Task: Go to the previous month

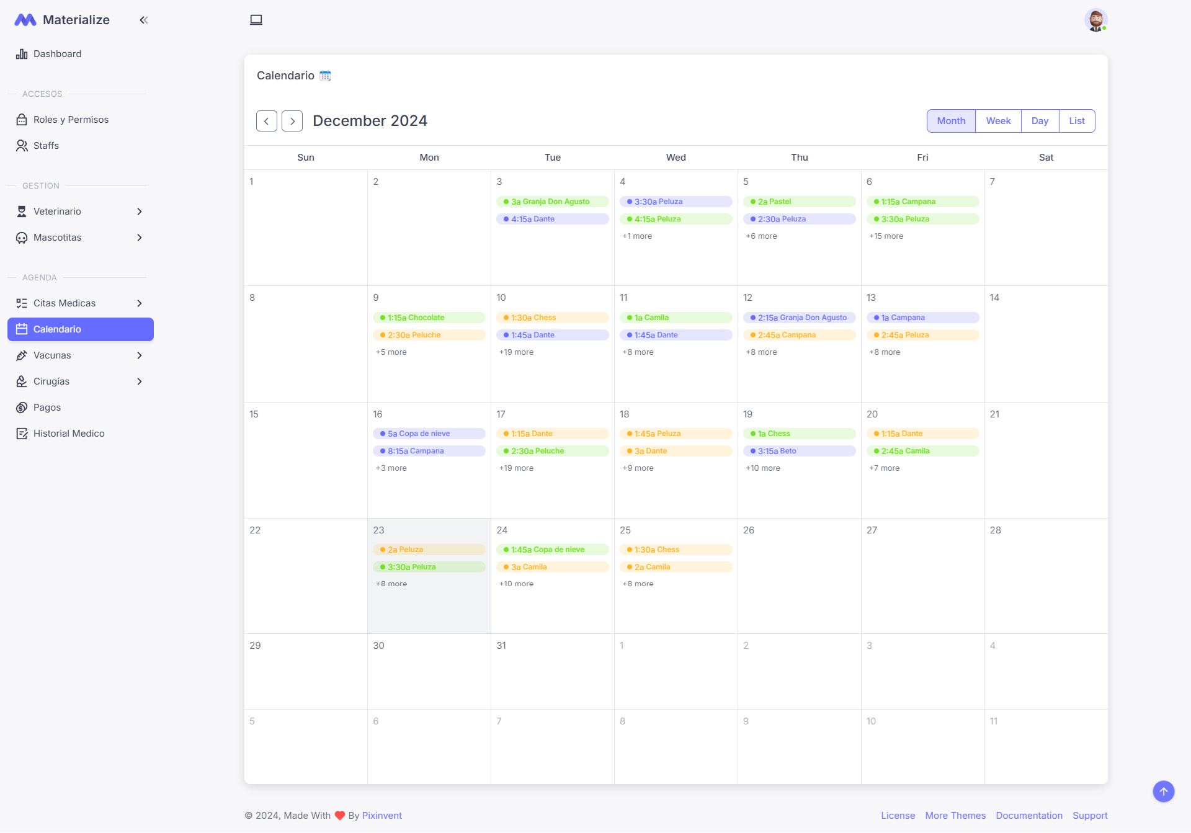Action: 266,120
